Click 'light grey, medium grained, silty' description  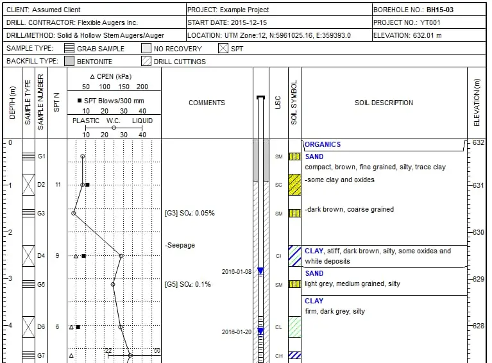[352, 284]
